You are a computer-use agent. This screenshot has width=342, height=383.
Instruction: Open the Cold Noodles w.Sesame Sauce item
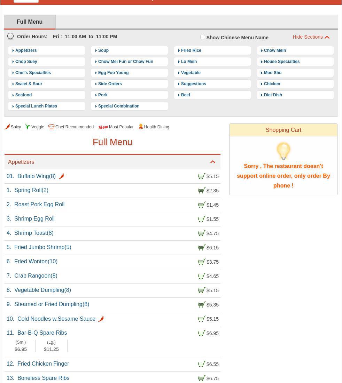(56, 319)
